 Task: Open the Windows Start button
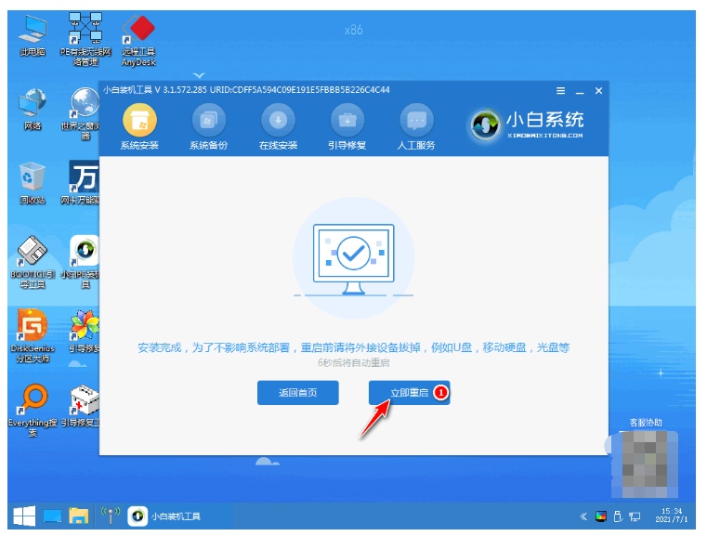[24, 516]
